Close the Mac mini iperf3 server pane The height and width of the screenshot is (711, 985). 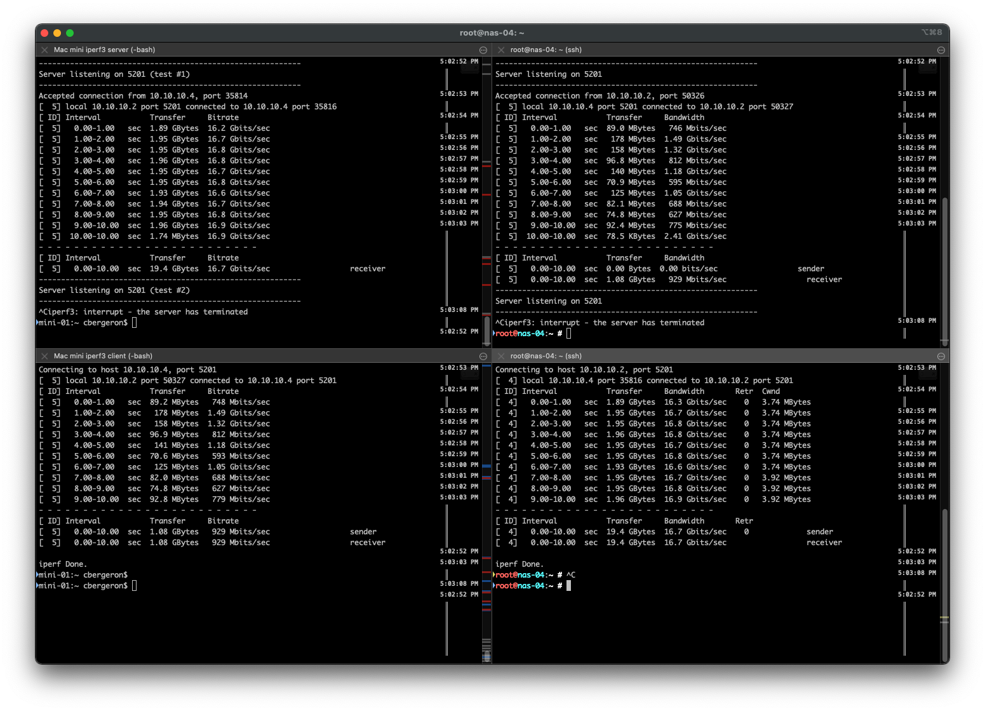click(44, 50)
